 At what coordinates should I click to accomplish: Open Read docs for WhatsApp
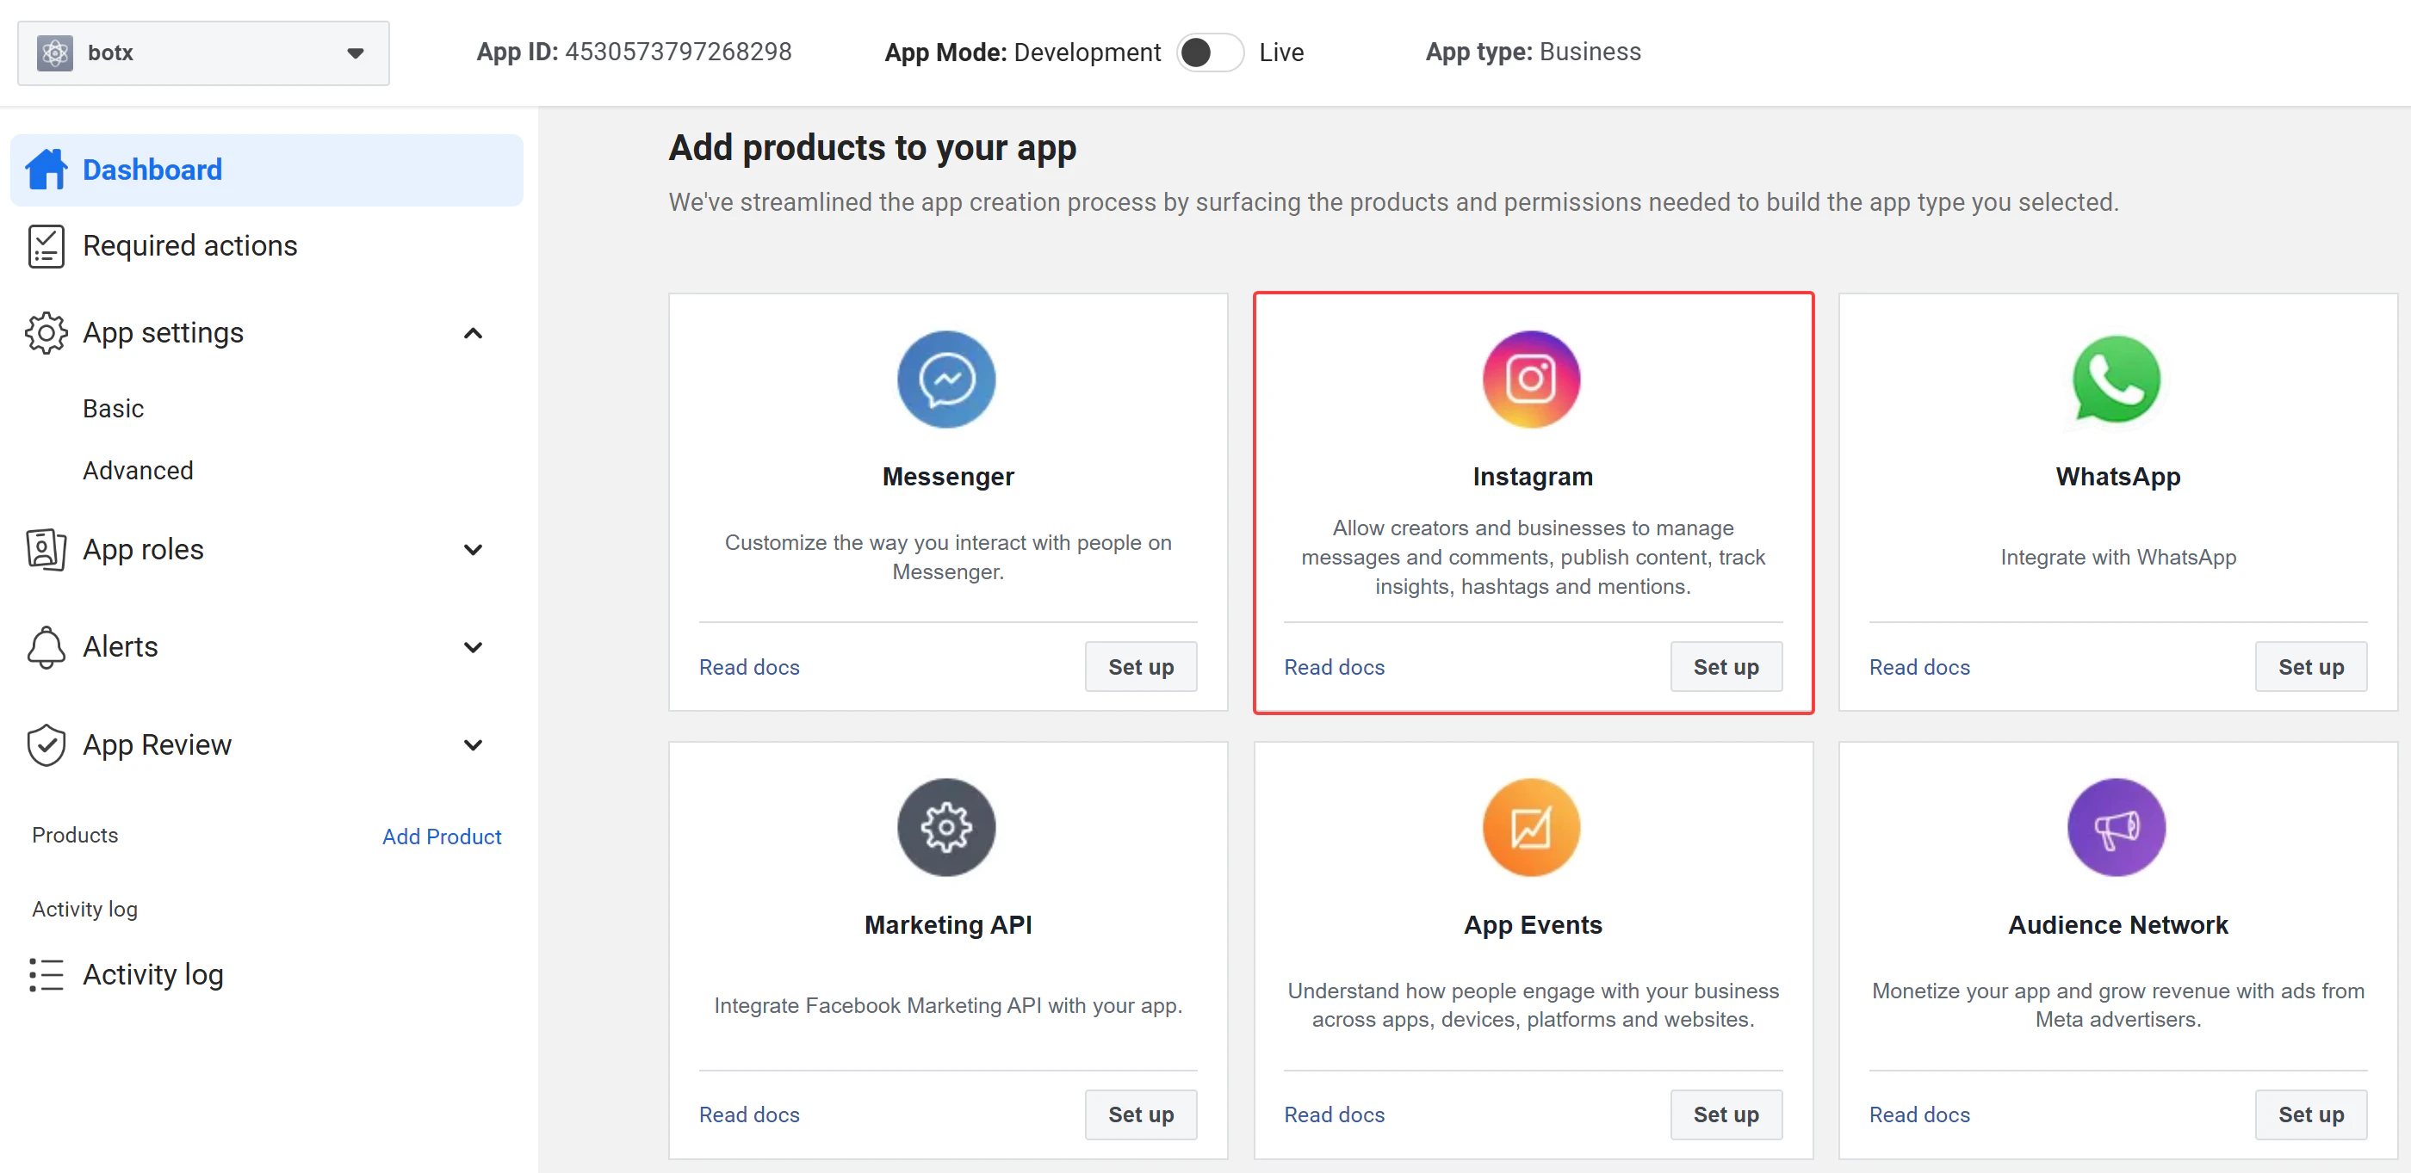[x=1919, y=667]
